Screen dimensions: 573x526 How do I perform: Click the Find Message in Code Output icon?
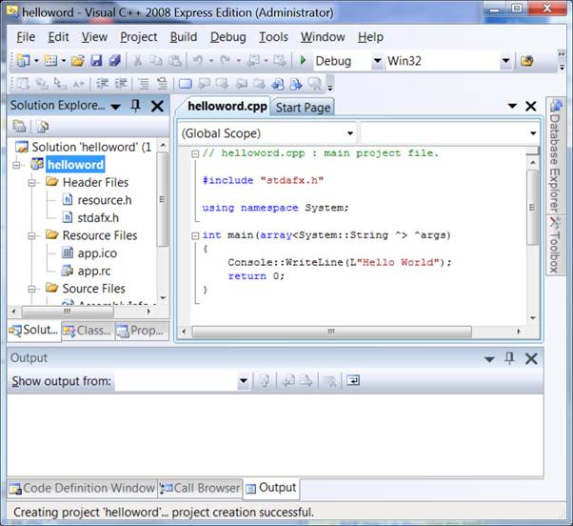(x=265, y=381)
